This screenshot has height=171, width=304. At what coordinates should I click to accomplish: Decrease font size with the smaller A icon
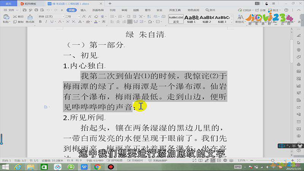click(x=90, y=17)
